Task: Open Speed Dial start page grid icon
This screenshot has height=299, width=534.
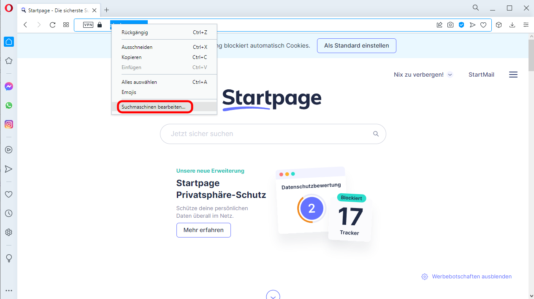Action: point(66,25)
